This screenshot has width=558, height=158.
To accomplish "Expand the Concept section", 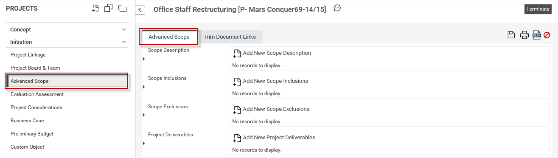I will point(68,29).
